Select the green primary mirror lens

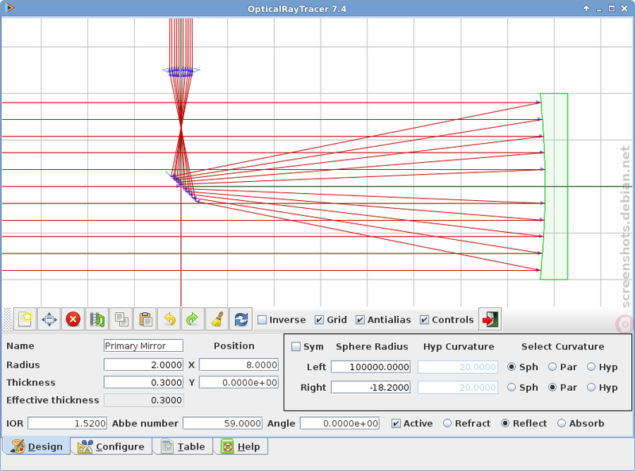click(555, 187)
